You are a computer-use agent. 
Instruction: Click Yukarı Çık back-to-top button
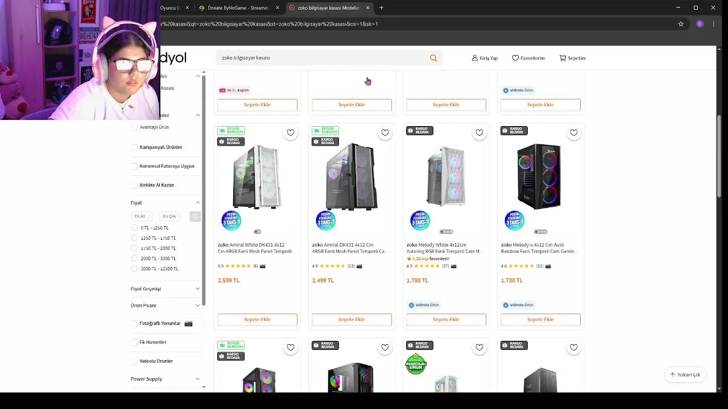(685, 375)
